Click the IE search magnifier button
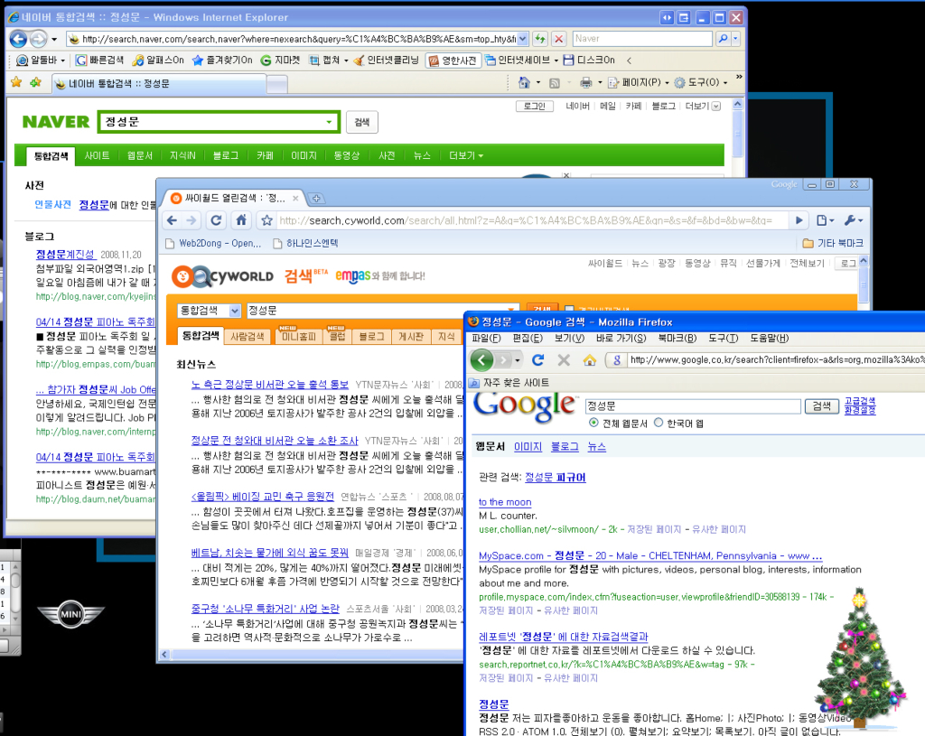 click(x=723, y=39)
